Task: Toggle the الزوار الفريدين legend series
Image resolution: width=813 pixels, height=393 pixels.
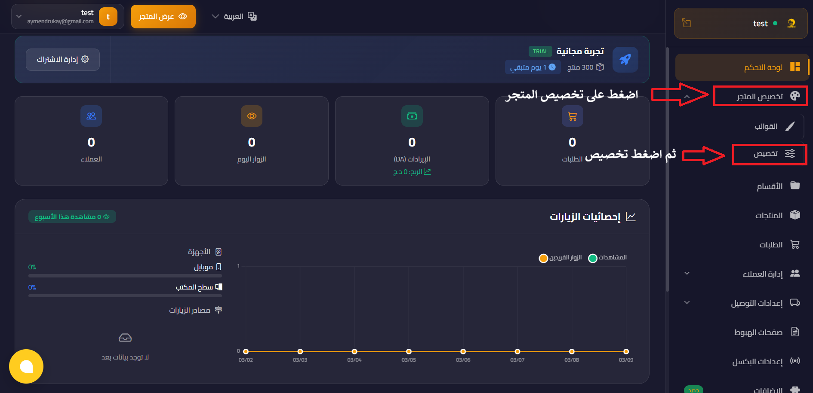Action: point(560,258)
